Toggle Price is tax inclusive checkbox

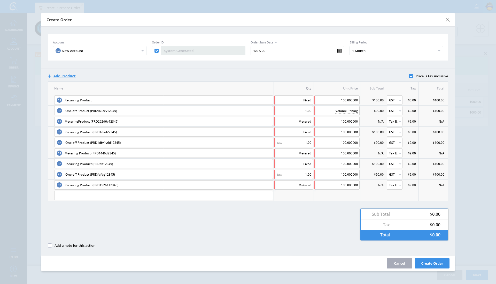[x=411, y=76]
